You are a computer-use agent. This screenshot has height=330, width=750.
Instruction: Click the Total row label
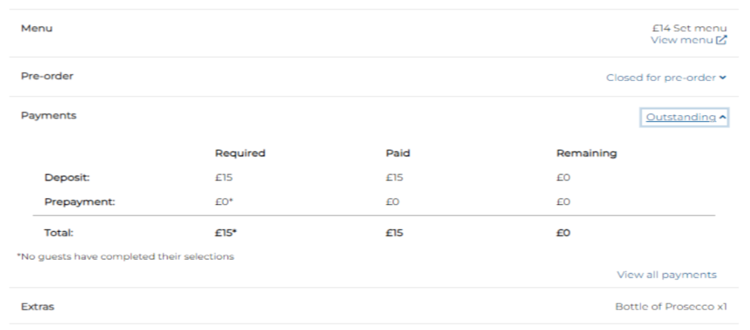click(59, 233)
